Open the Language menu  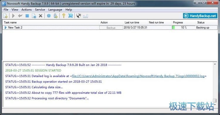pos(55,10)
